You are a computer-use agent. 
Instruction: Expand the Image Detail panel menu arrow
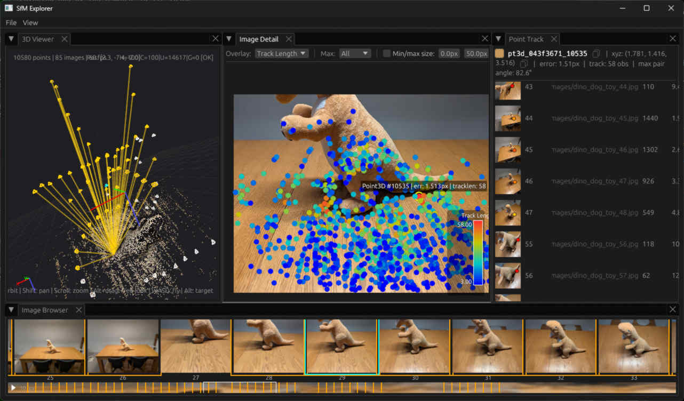[x=229, y=39]
